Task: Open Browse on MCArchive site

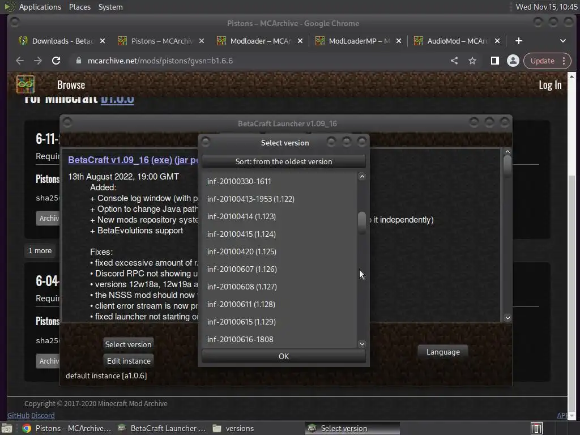Action: point(71,85)
